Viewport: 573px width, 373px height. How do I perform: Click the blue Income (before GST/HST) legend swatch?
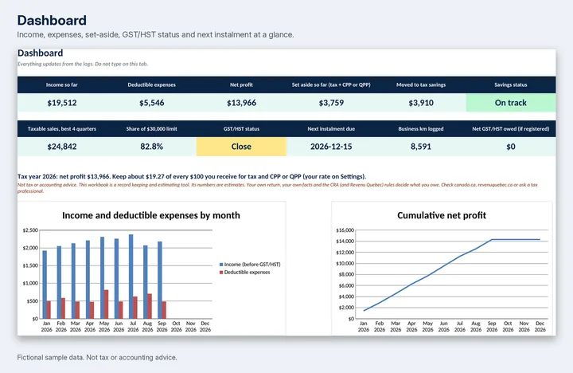point(221,265)
